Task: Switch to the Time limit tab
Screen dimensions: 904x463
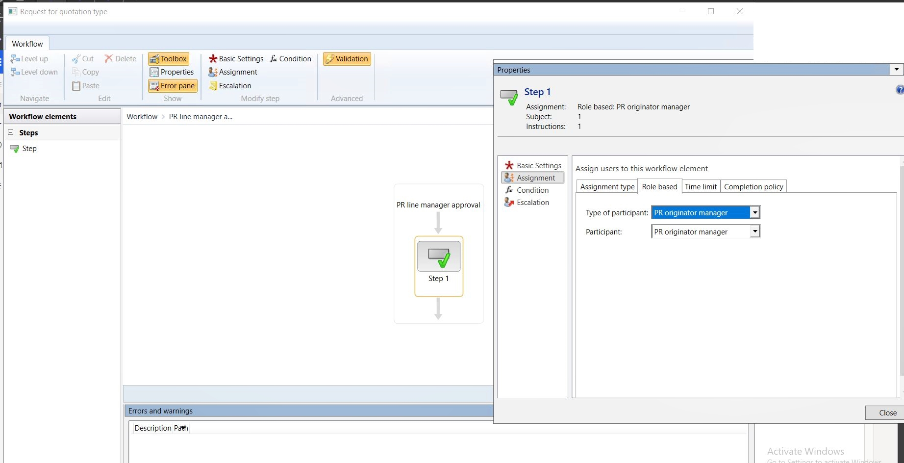Action: [701, 187]
